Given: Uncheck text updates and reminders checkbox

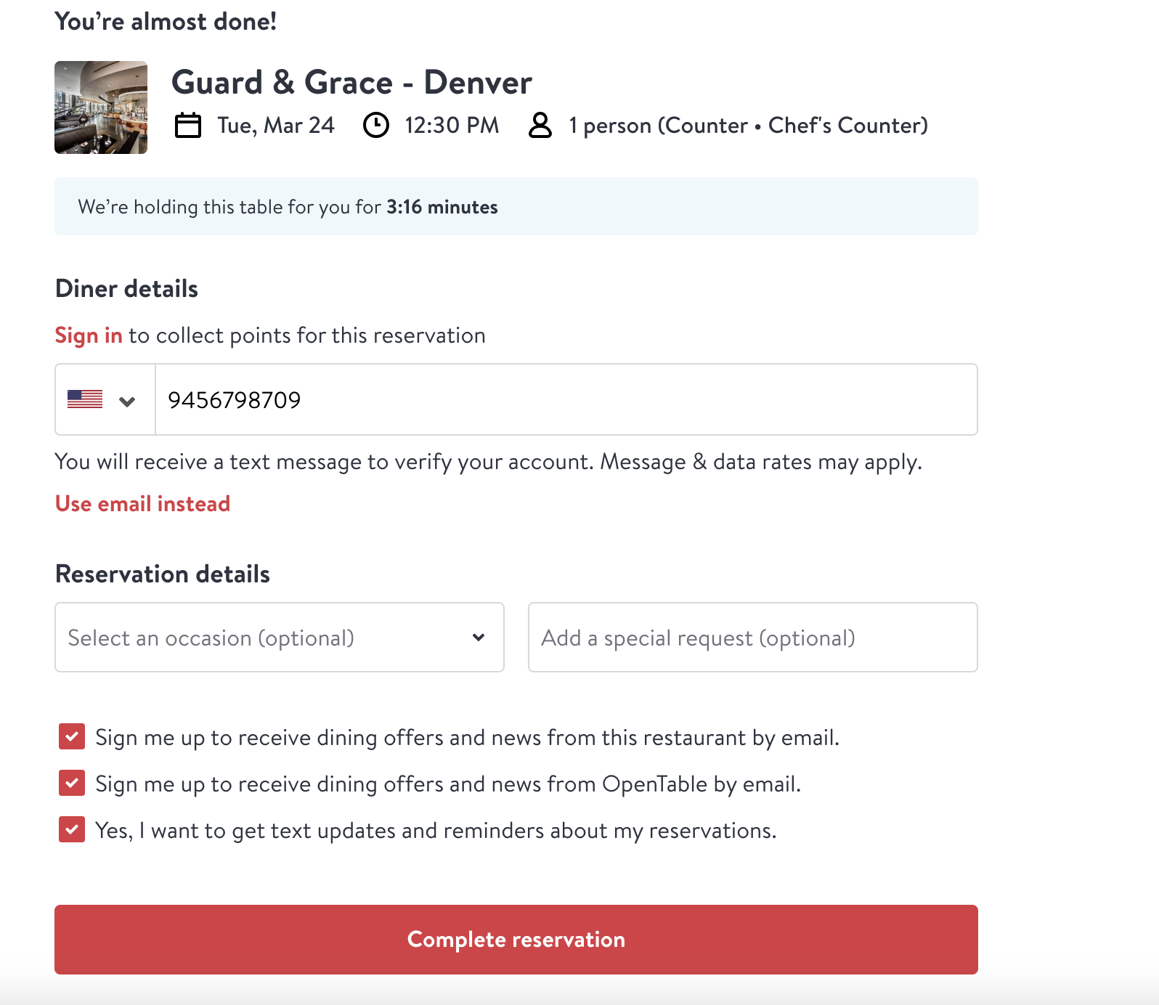Looking at the screenshot, I should 72,830.
